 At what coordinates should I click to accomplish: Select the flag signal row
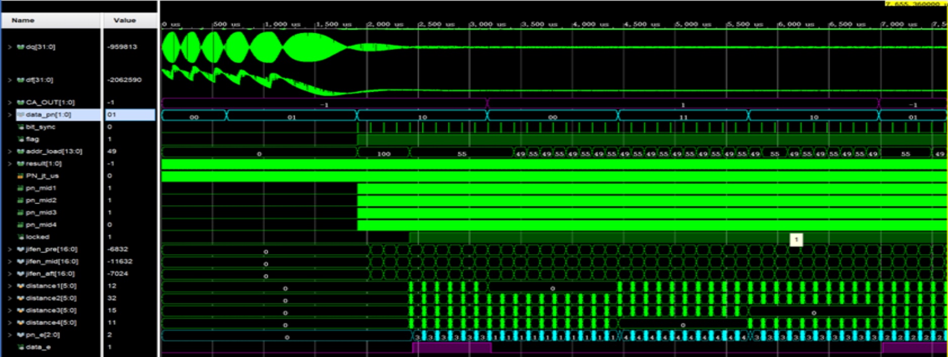pyautogui.click(x=32, y=139)
